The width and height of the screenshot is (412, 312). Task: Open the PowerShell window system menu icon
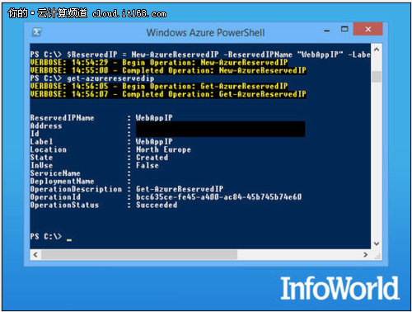coord(36,32)
